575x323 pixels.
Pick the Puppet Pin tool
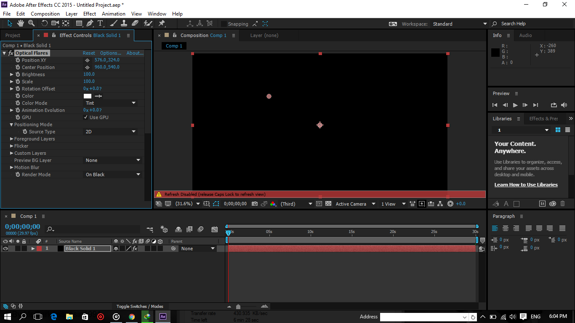tap(162, 24)
